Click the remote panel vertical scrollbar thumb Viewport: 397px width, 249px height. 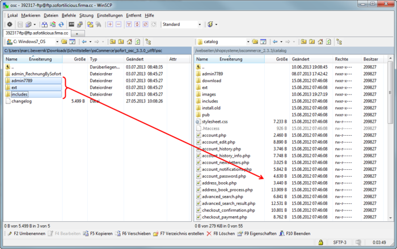pyautogui.click(x=390, y=92)
